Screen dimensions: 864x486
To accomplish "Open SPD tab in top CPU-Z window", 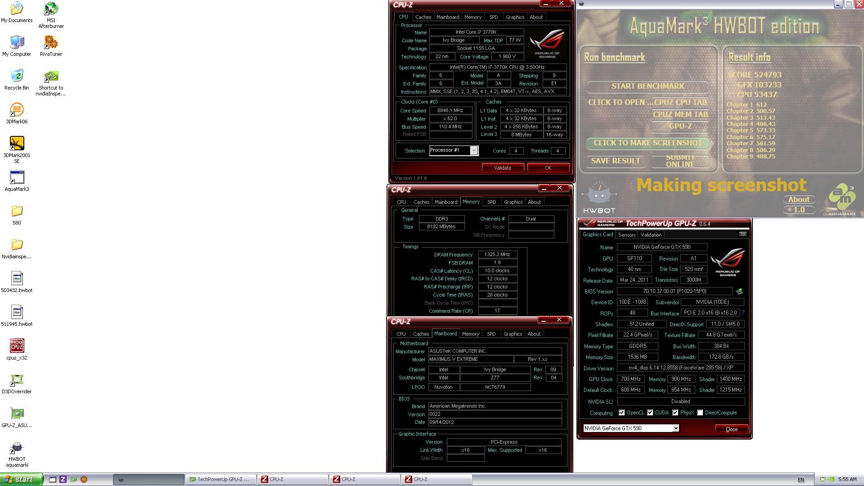I will point(493,17).
